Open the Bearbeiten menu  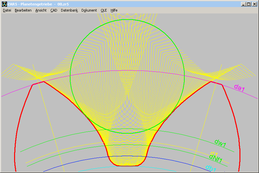pyautogui.click(x=23, y=10)
